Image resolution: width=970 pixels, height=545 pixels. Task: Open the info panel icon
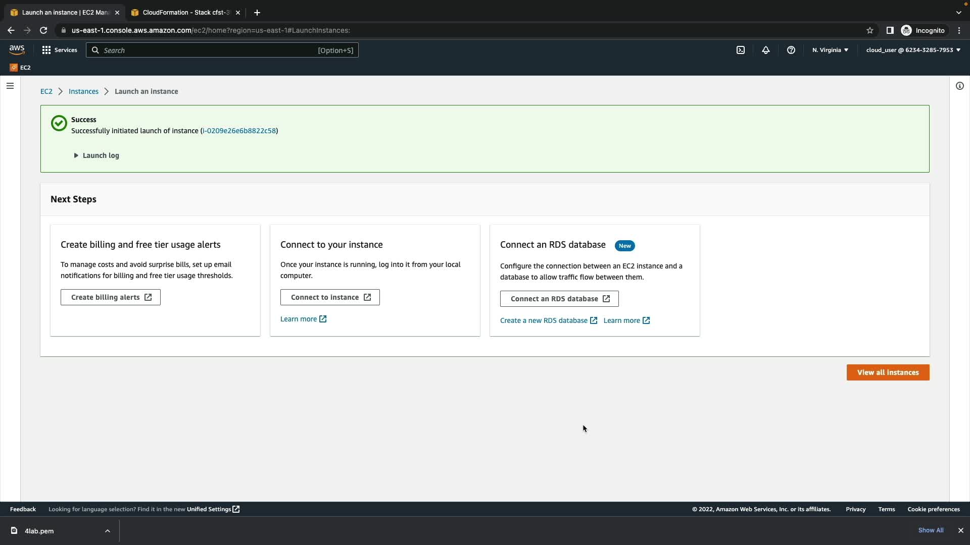point(960,86)
